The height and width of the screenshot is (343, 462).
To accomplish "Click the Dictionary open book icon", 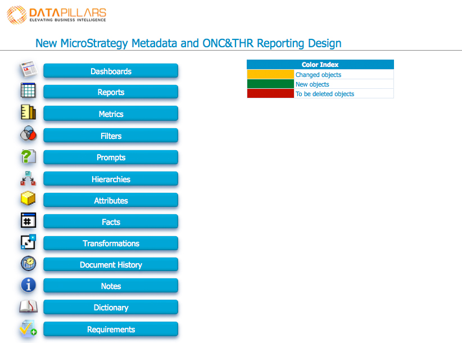I will [28, 306].
